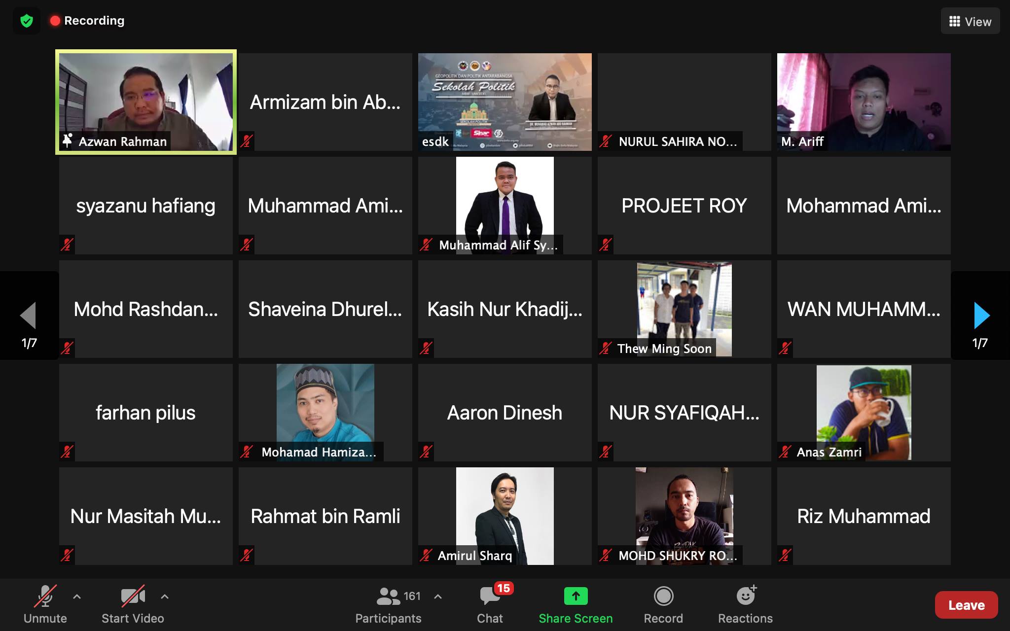The width and height of the screenshot is (1010, 631).
Task: Open the Participants list
Action: 389,604
